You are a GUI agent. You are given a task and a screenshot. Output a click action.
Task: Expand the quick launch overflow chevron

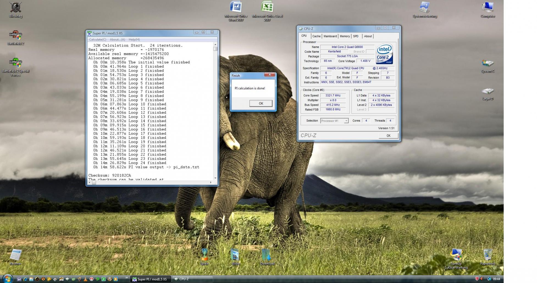coord(126,278)
